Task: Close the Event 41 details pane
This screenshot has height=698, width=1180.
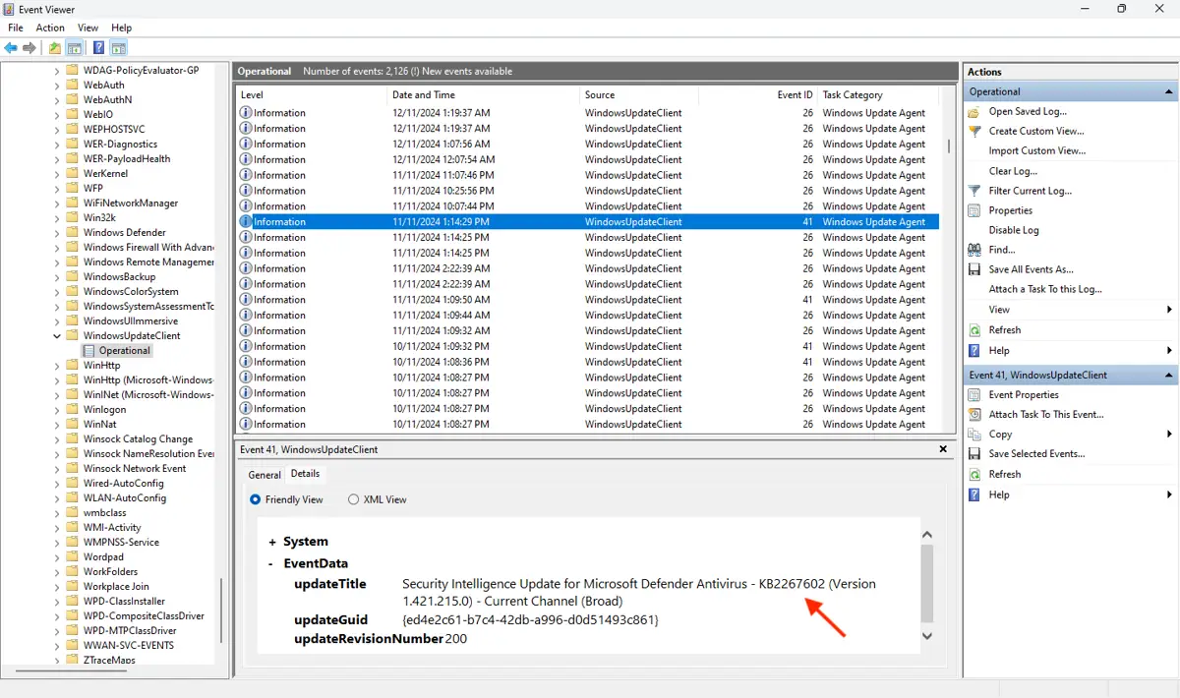Action: [x=943, y=449]
